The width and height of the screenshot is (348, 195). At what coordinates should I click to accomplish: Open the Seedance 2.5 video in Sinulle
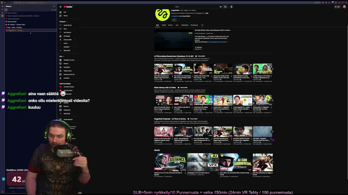(x=170, y=162)
